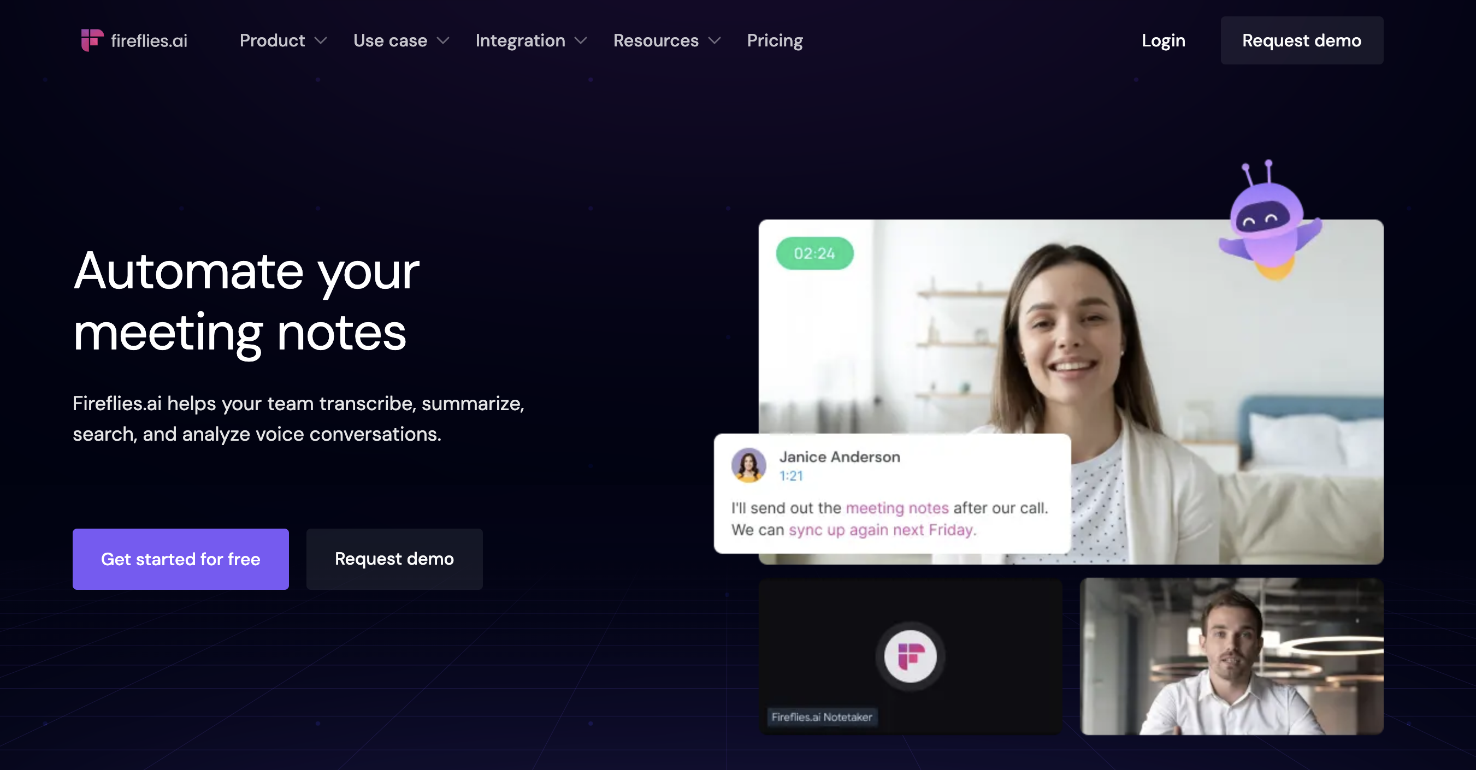1476x770 pixels.
Task: Open the Integration menu chevron
Action: click(x=581, y=40)
